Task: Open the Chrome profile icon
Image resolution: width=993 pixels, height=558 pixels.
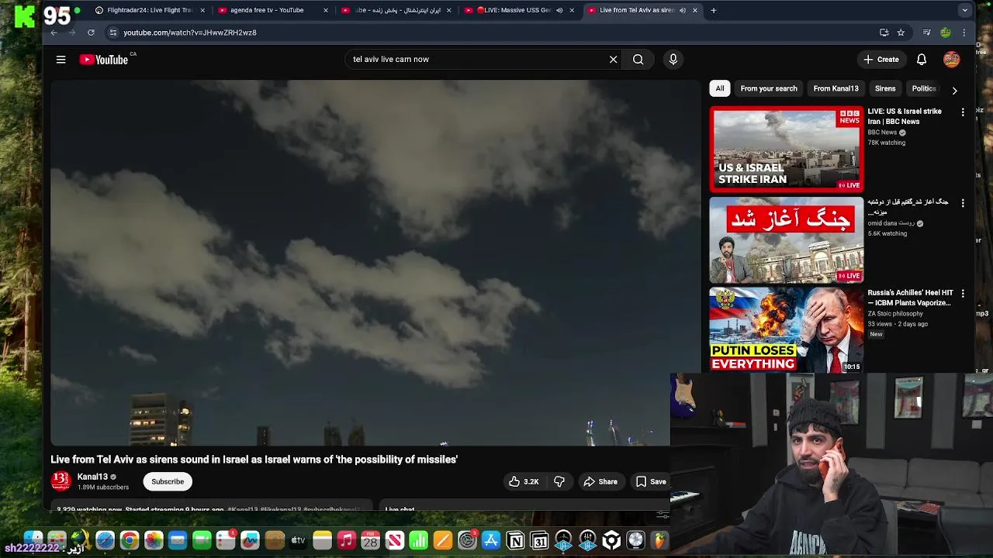Action: click(945, 33)
